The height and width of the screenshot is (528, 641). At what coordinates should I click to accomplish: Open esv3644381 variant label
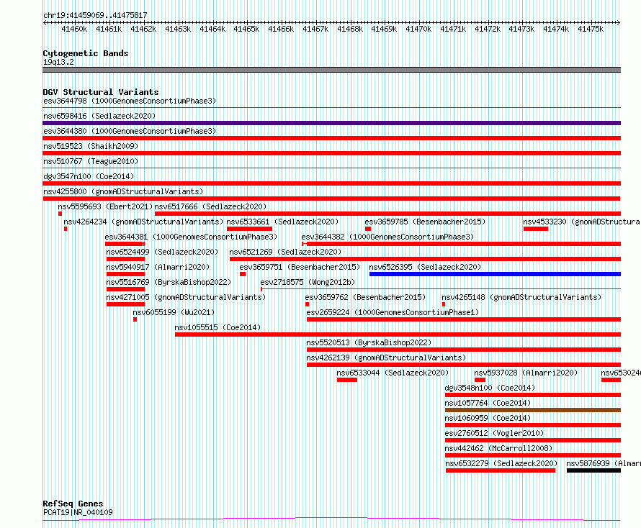(x=191, y=237)
